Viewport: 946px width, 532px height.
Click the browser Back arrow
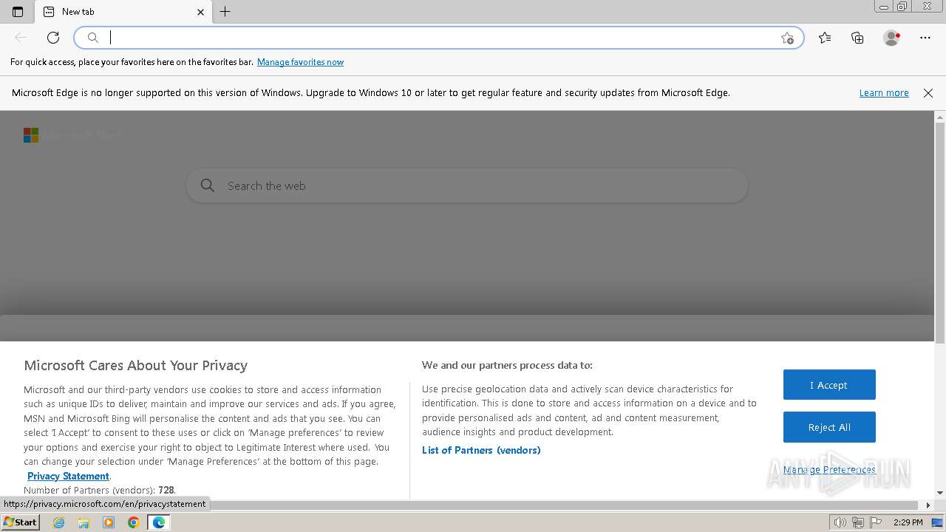pyautogui.click(x=21, y=38)
